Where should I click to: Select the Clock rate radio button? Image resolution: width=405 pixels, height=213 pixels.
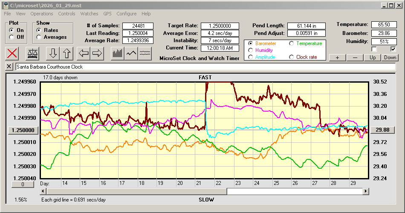(x=292, y=57)
